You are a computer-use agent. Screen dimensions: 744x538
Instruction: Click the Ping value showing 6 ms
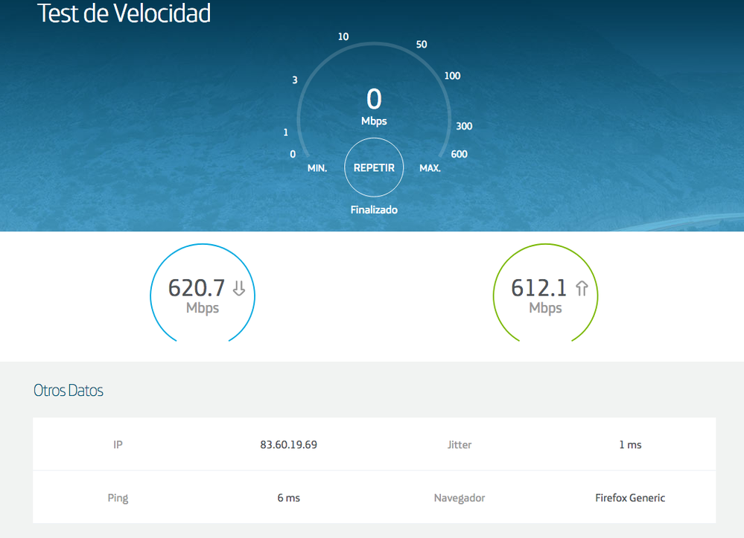point(288,497)
